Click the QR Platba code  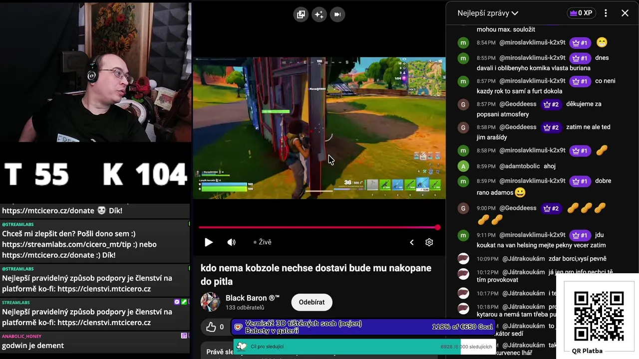pos(599,317)
